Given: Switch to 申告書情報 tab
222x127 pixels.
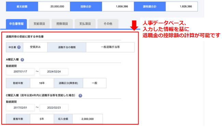Looking at the screenshot, I should (x=16, y=24).
